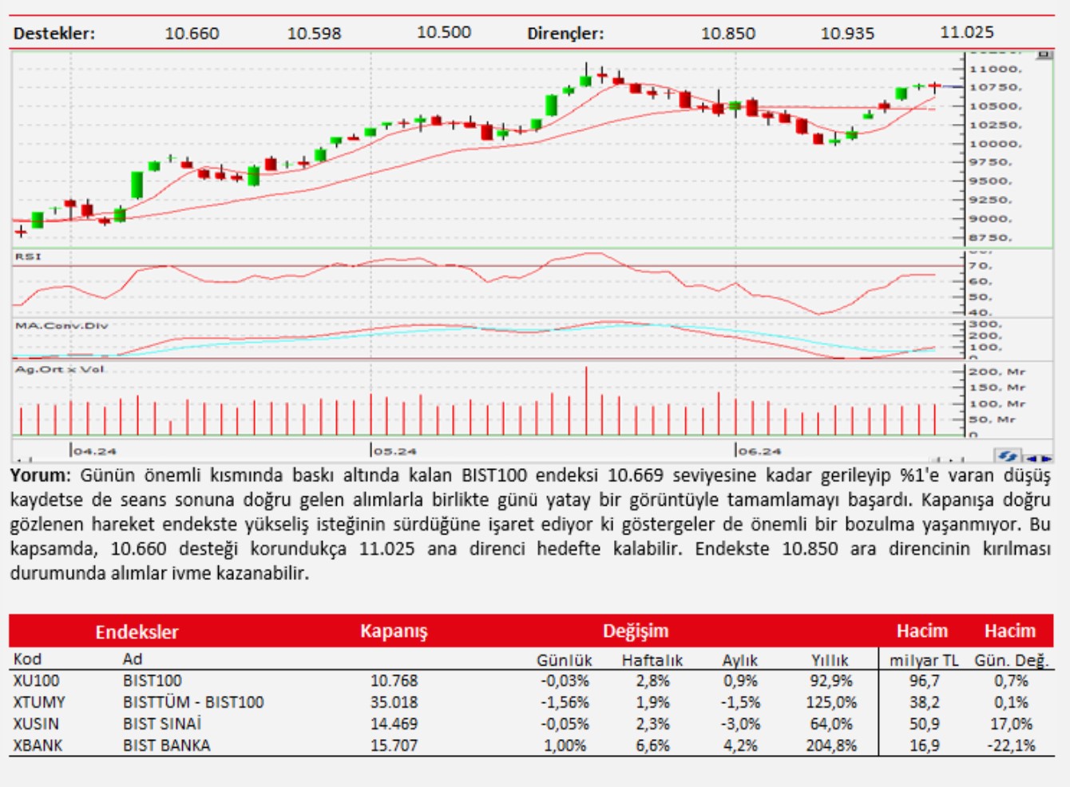Click the Ad column header
Viewport: 1070px width, 787px height.
pos(133,659)
